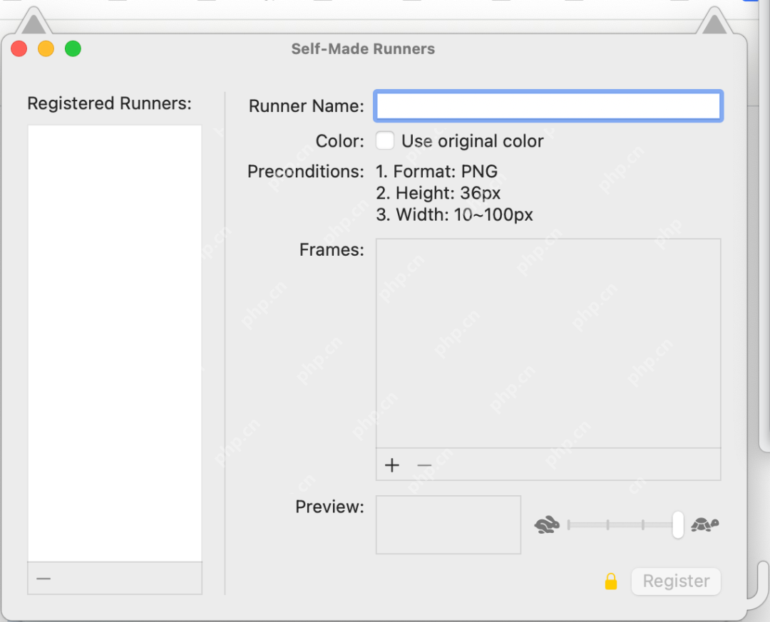The image size is (770, 622).
Task: Set speed slider to the leftmost tick
Action: (x=569, y=525)
